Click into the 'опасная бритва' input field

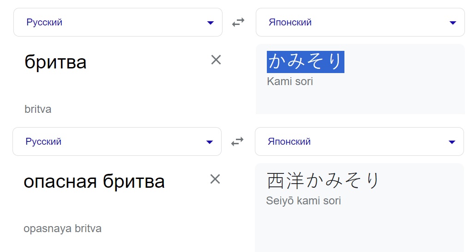point(94,181)
